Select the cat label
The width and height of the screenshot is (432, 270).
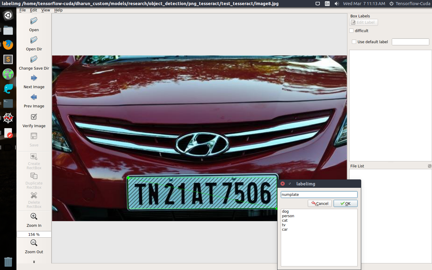pos(285,220)
